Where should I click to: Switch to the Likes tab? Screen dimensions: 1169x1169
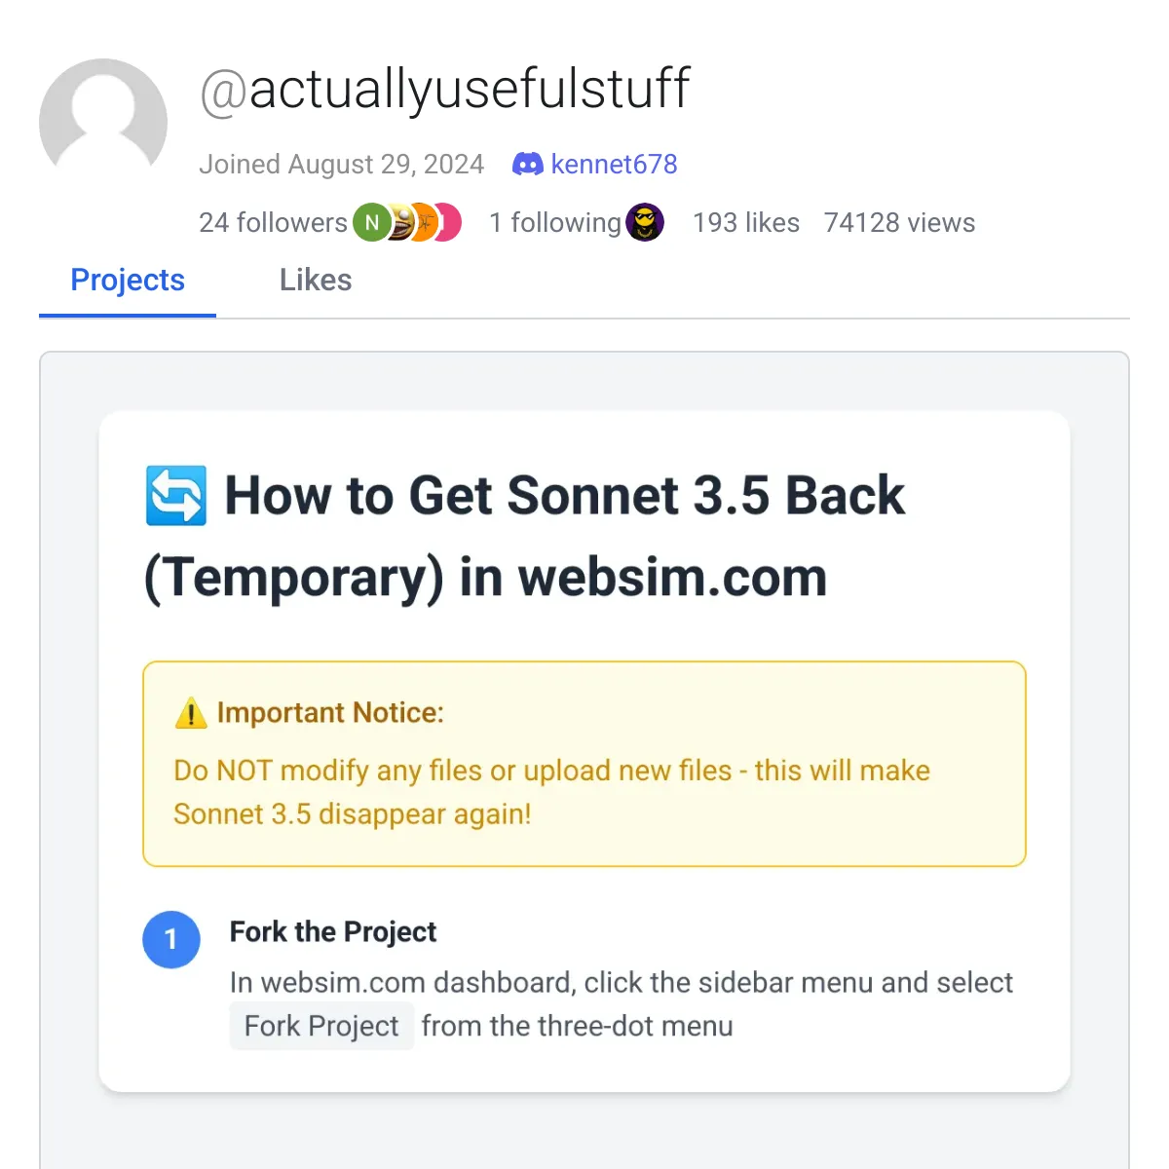(x=316, y=281)
